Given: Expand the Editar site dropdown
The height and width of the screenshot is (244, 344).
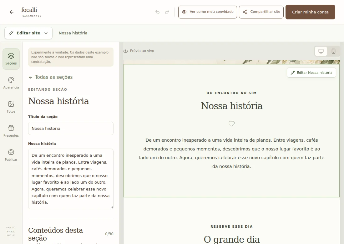Looking at the screenshot, I should pos(28,33).
